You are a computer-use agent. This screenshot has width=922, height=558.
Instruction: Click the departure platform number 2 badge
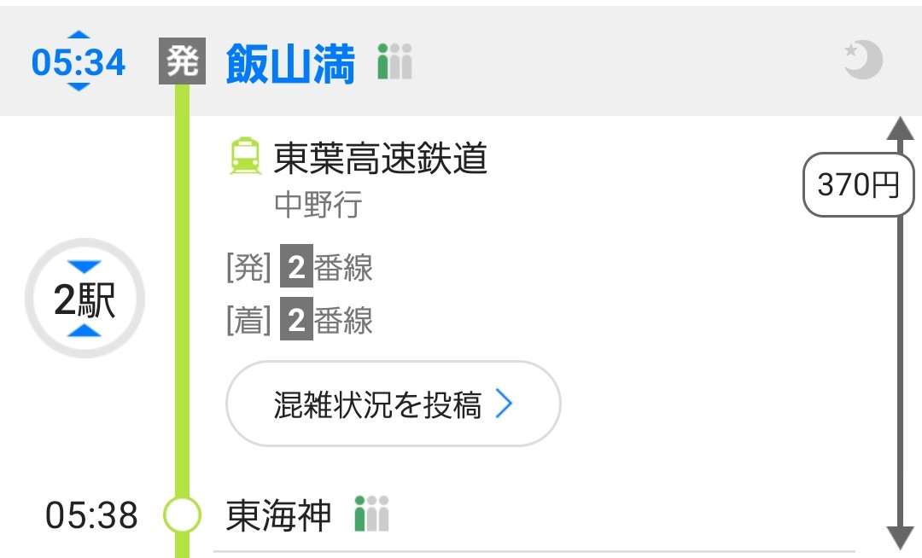pos(296,269)
